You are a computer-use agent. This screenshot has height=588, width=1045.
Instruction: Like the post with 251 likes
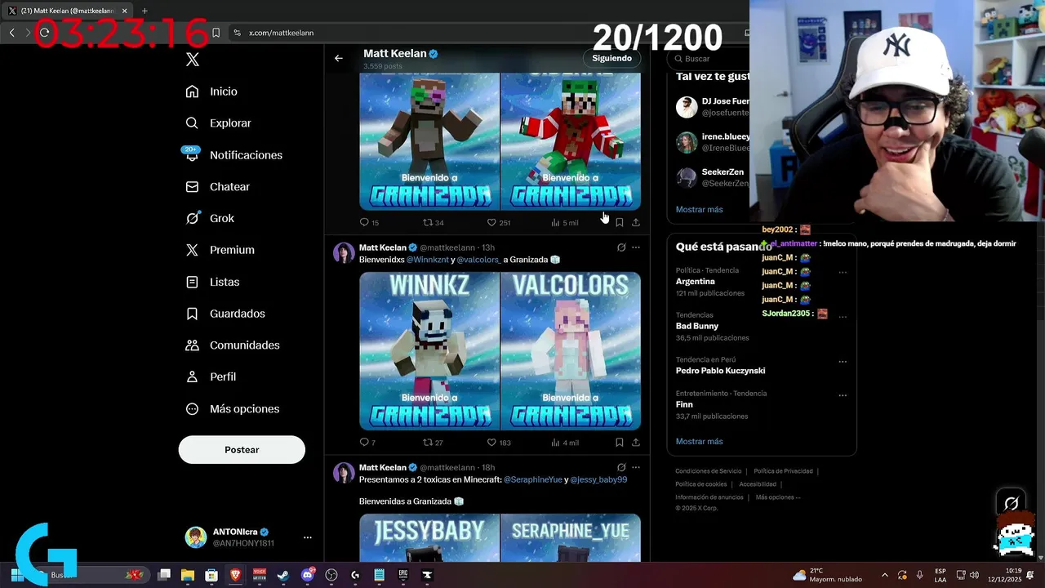(499, 222)
